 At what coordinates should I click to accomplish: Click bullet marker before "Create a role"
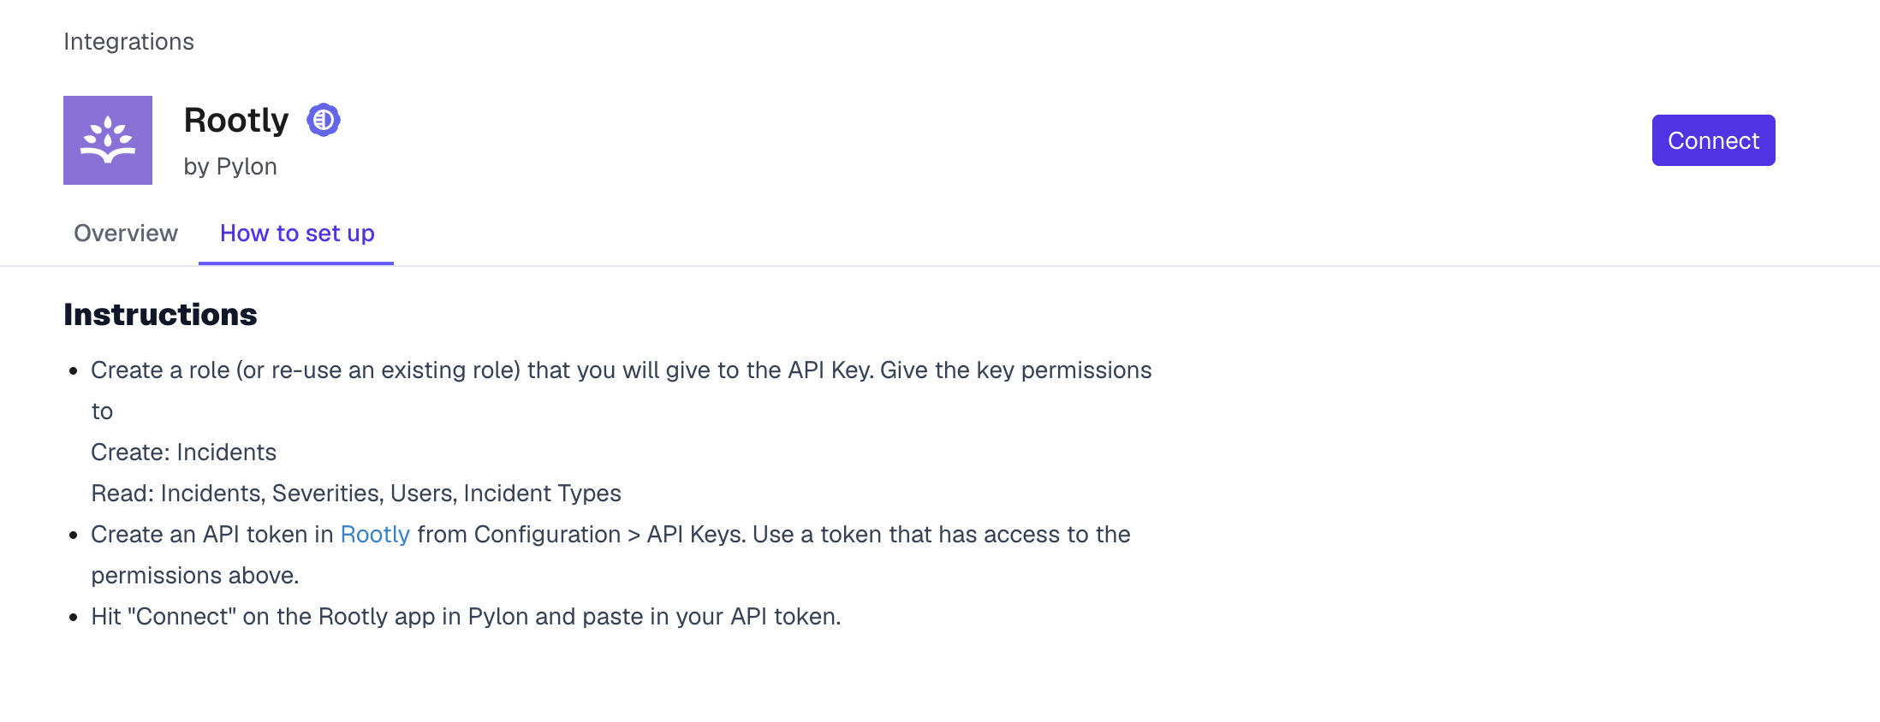pos(74,371)
